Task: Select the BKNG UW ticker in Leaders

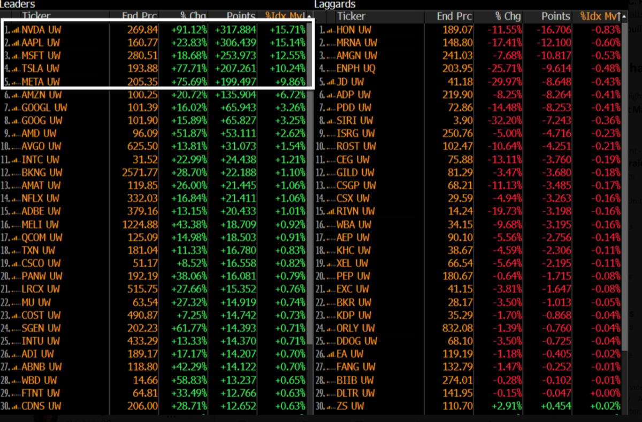Action: pyautogui.click(x=41, y=173)
